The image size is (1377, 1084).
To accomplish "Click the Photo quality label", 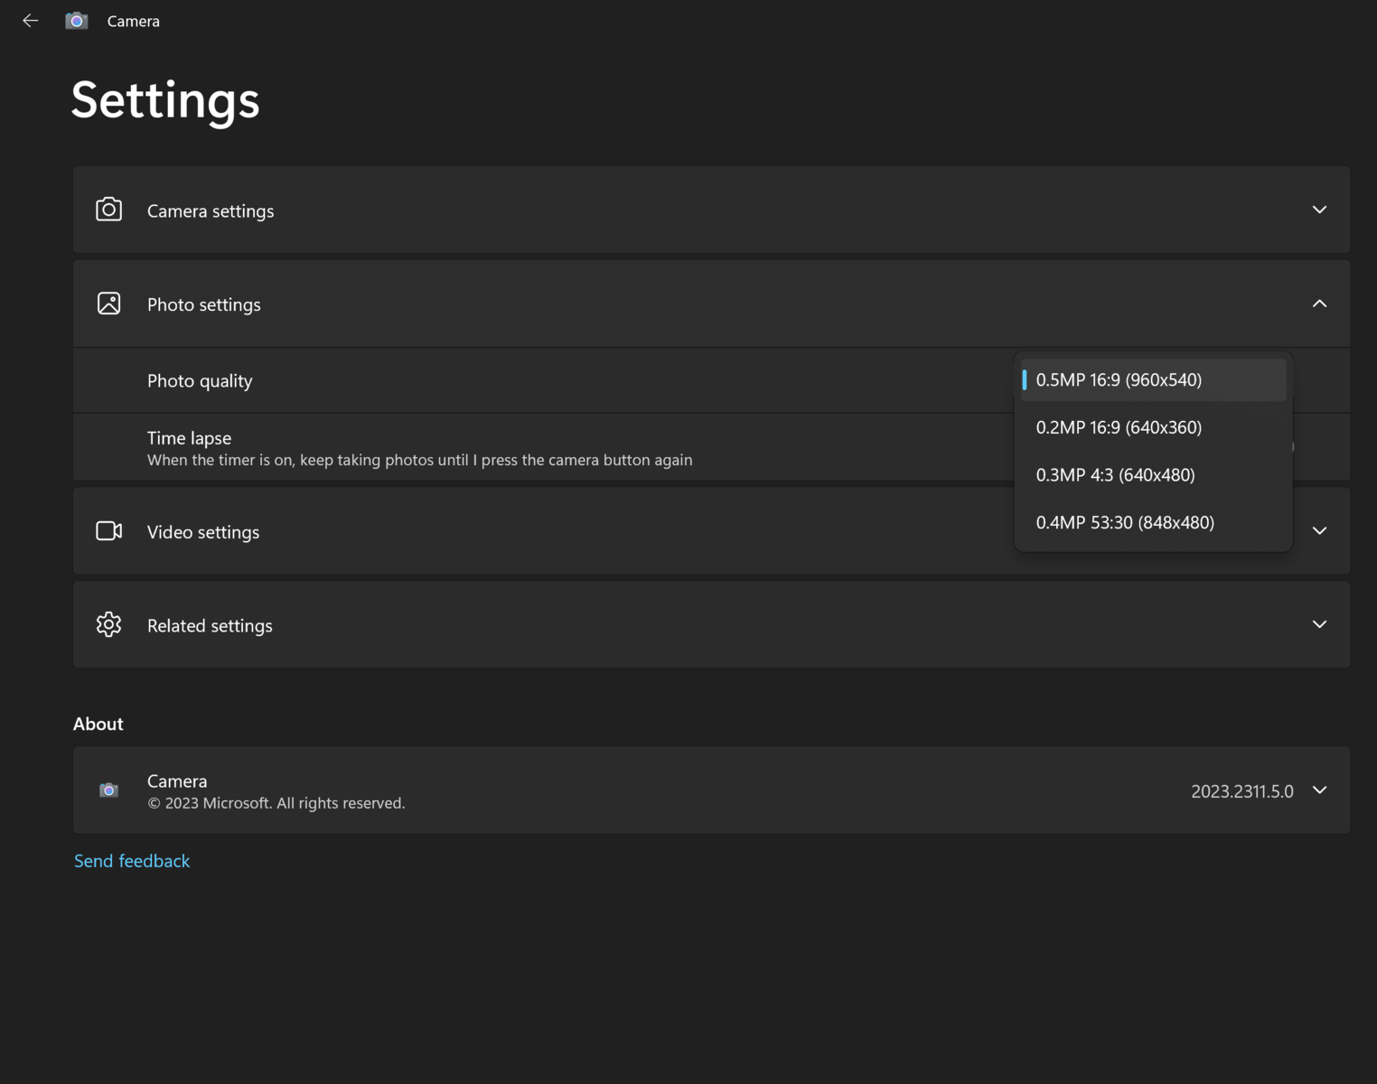I will click(x=200, y=381).
